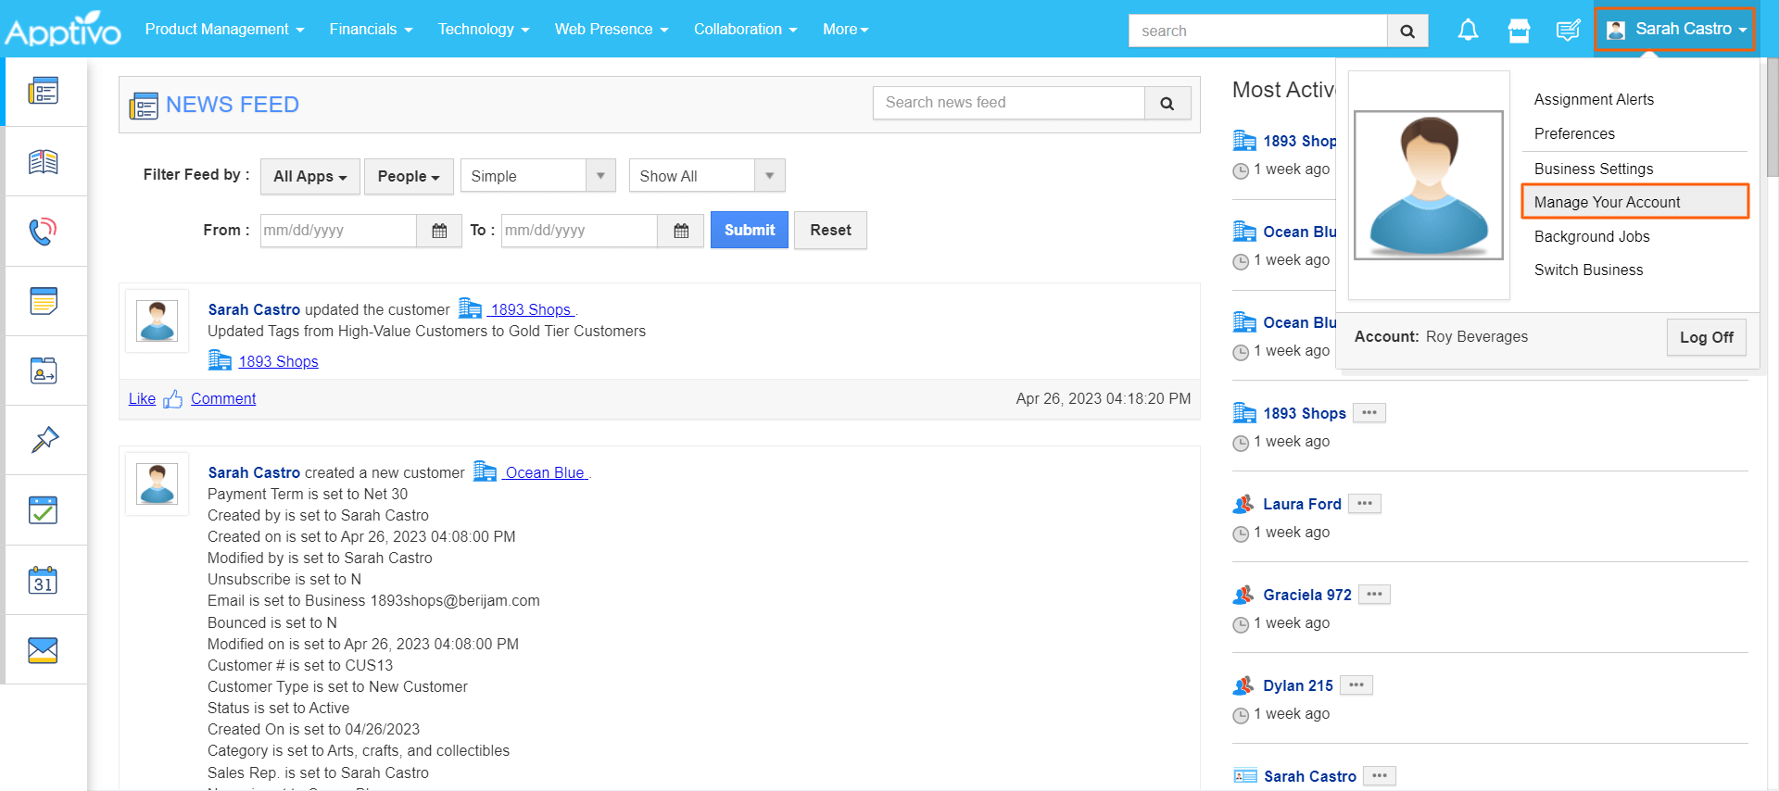The width and height of the screenshot is (1779, 791).
Task: Click Graciela 972 in Most Active list
Action: pyautogui.click(x=1307, y=595)
